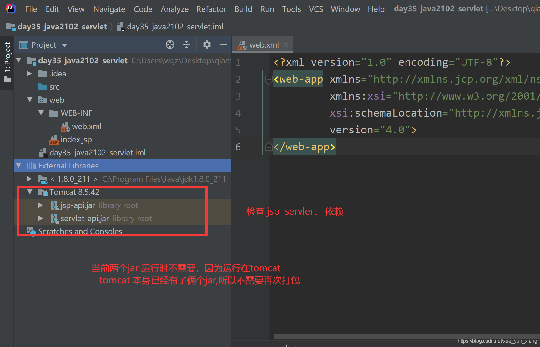540x347 pixels.
Task: Click the servlet-api.jar archive icon
Action: coord(55,219)
